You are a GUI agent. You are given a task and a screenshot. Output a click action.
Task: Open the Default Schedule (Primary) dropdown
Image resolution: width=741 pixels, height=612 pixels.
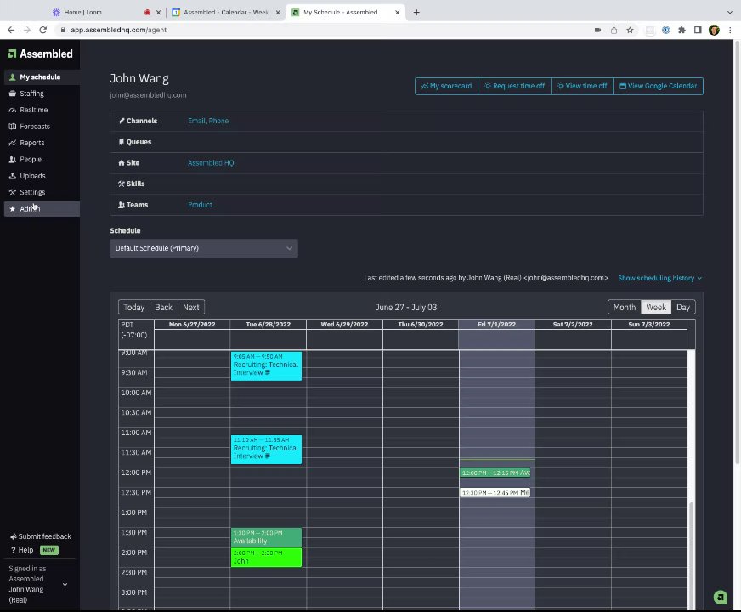[204, 248]
